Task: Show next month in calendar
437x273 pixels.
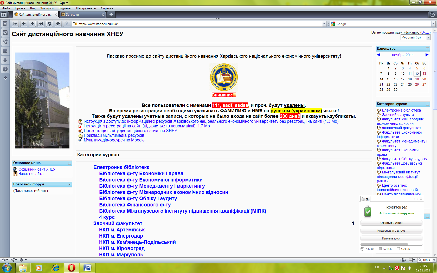Action: pyautogui.click(x=427, y=55)
